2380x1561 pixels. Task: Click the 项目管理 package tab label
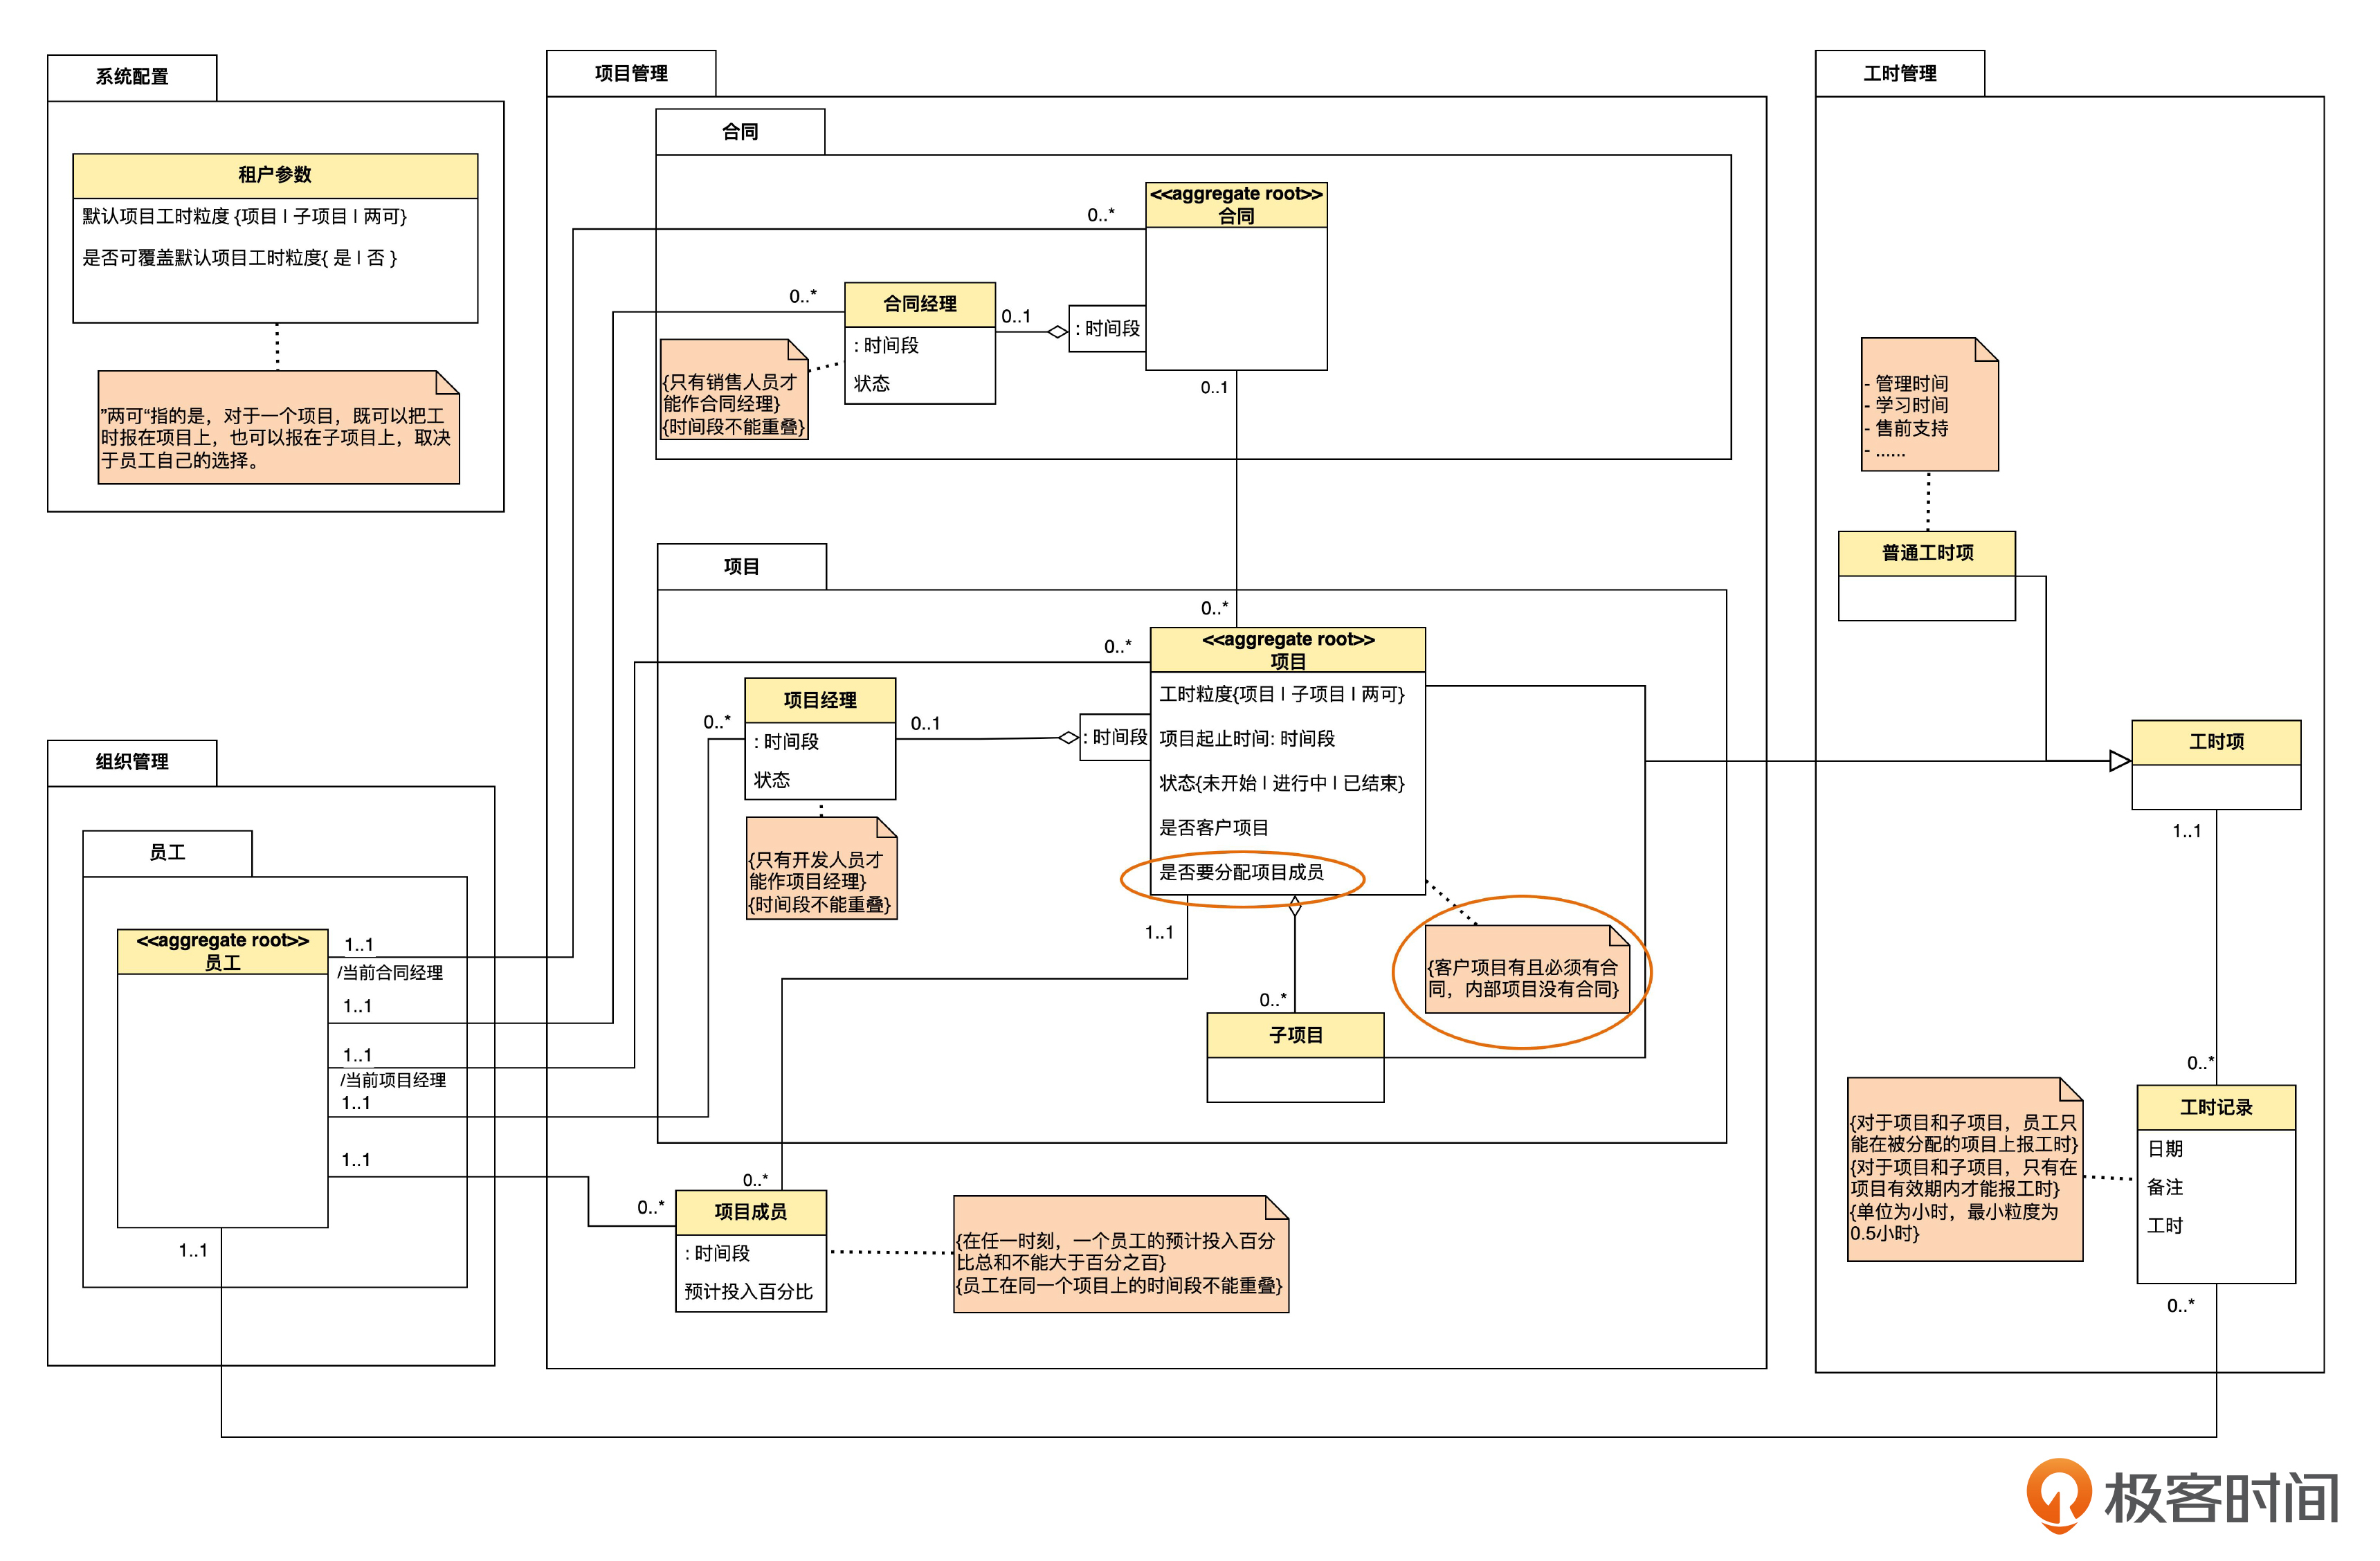click(631, 73)
